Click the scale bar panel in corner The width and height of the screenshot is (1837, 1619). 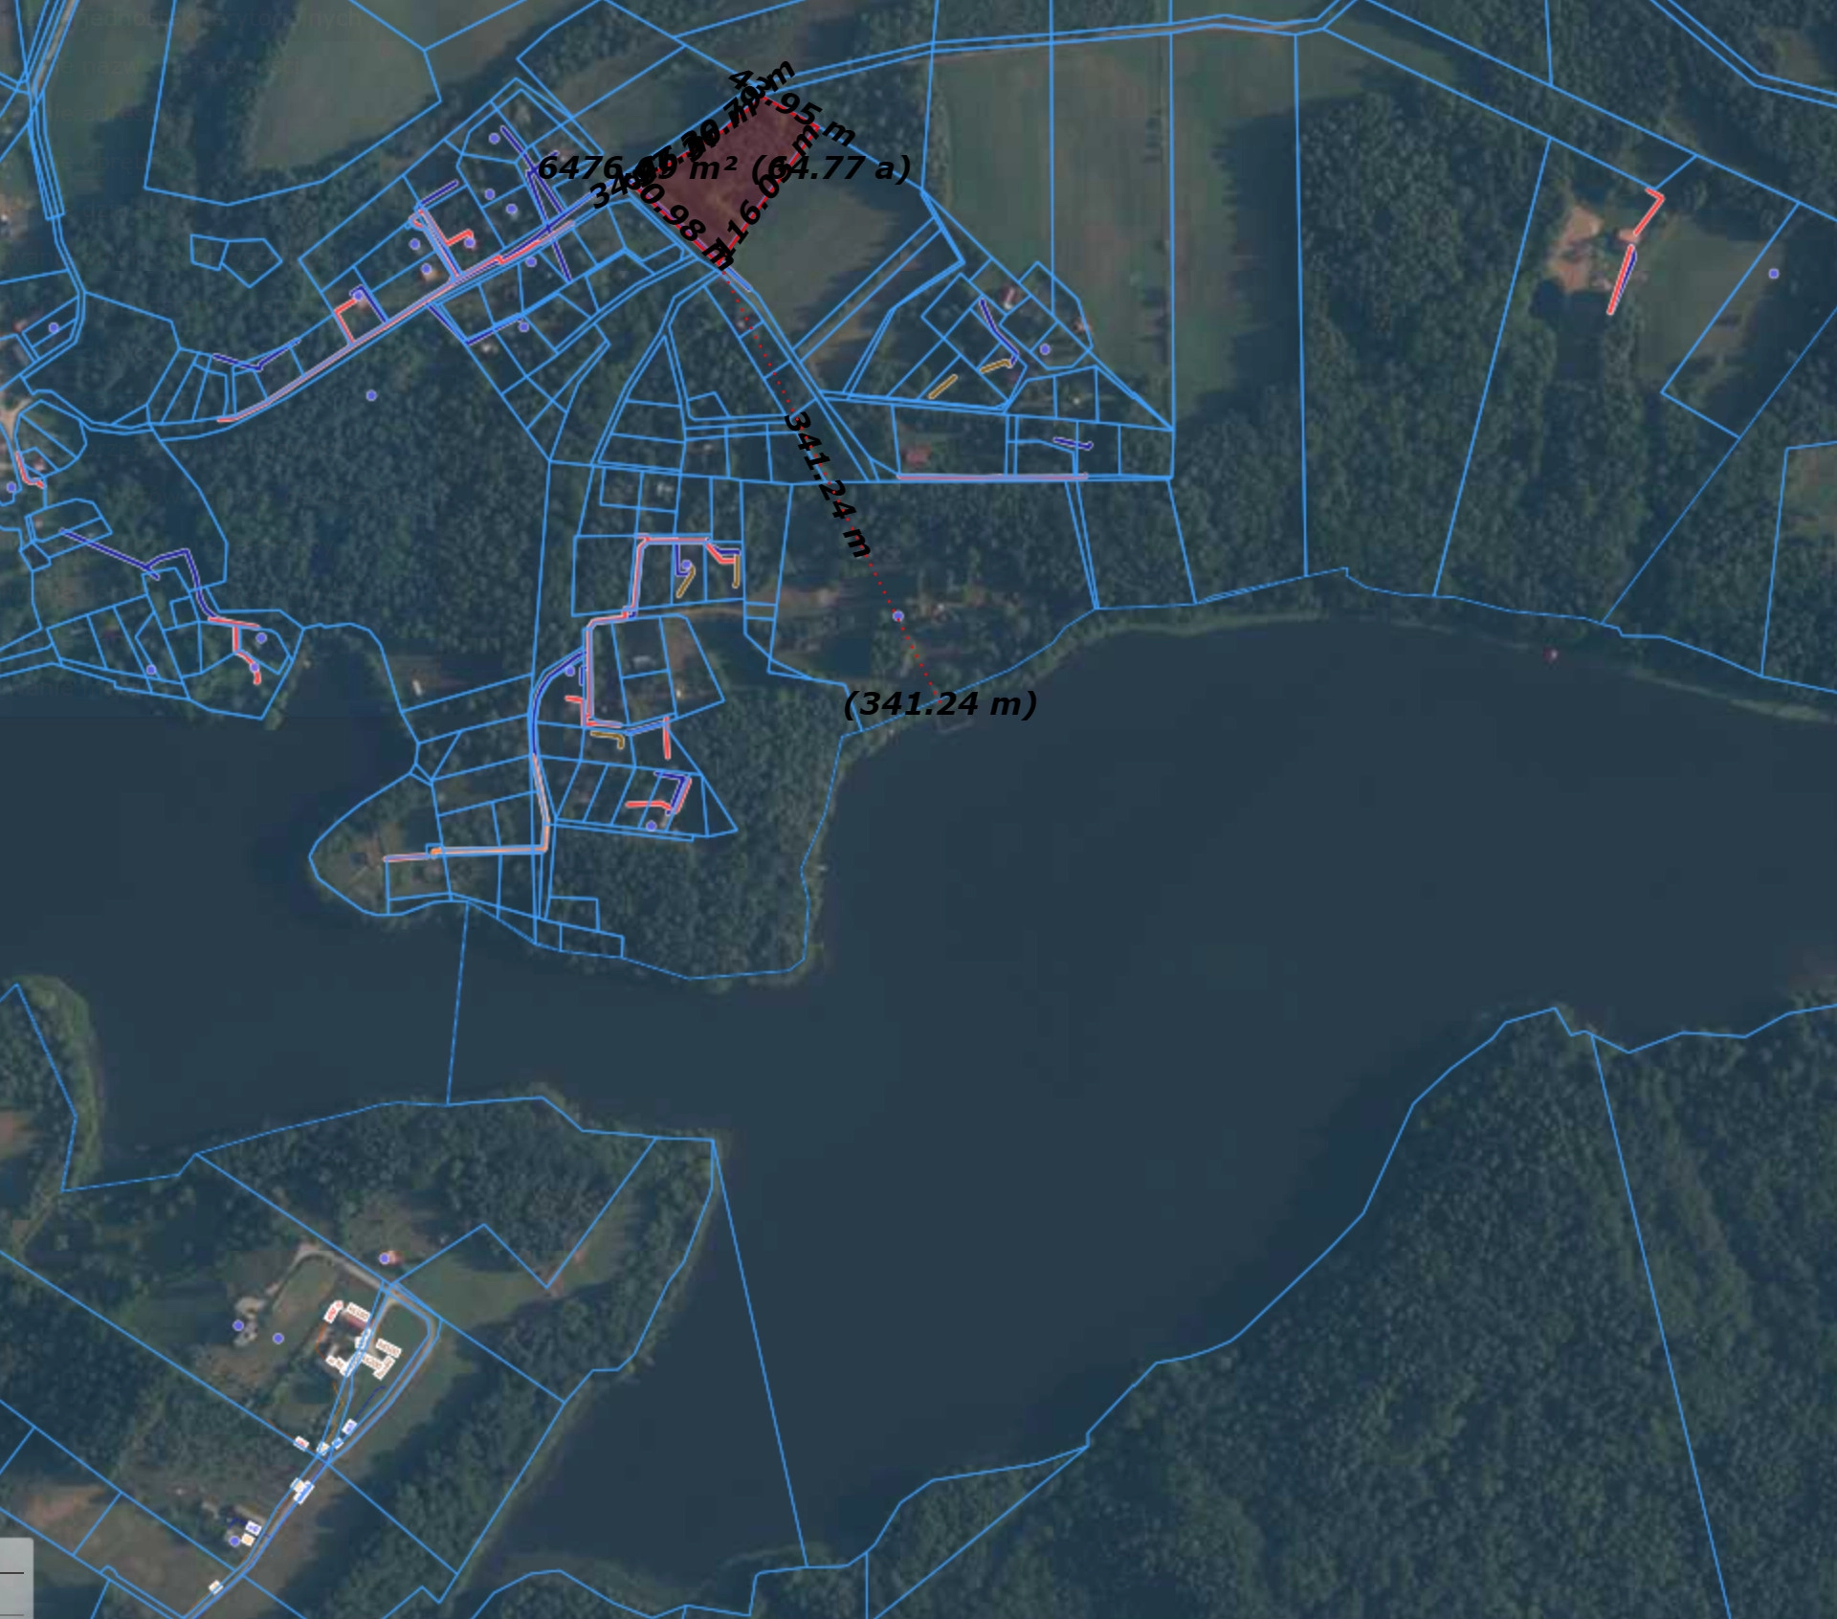point(16,1578)
